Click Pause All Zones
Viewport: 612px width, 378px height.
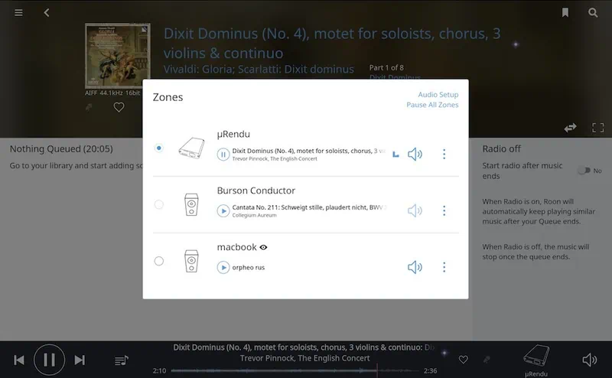click(432, 105)
